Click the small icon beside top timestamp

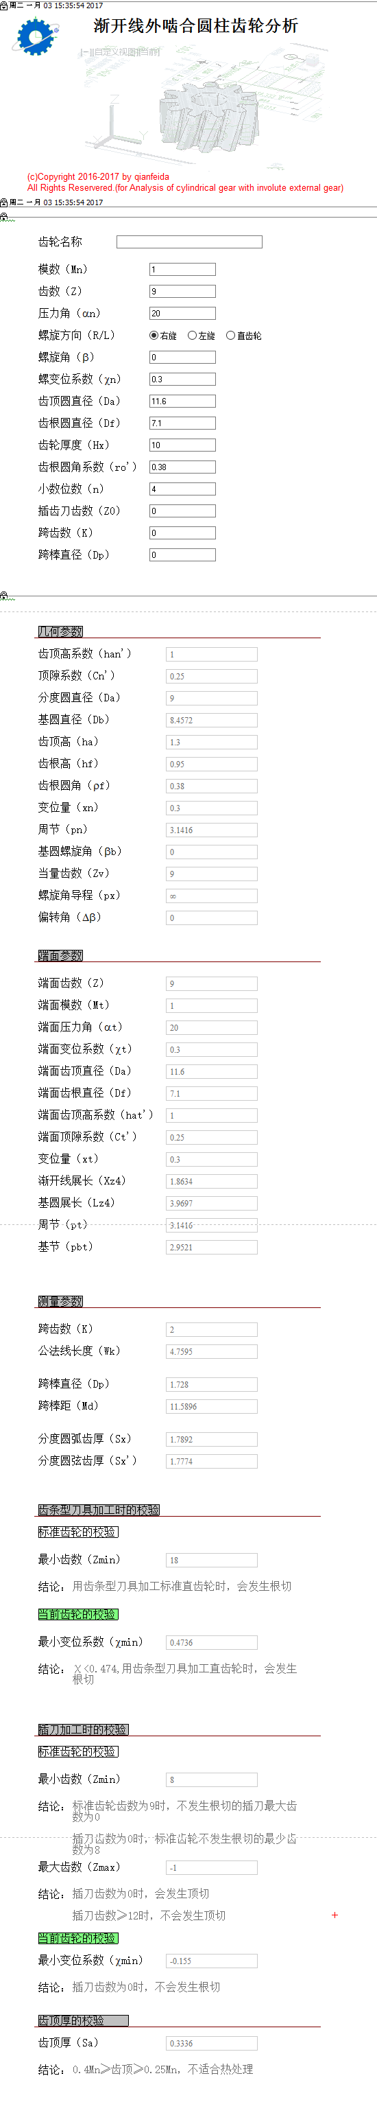[4, 5]
